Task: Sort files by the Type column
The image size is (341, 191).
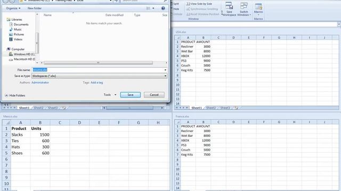Action: [x=137, y=15]
